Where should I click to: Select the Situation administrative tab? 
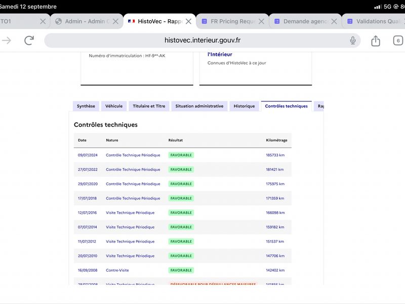[x=199, y=106]
